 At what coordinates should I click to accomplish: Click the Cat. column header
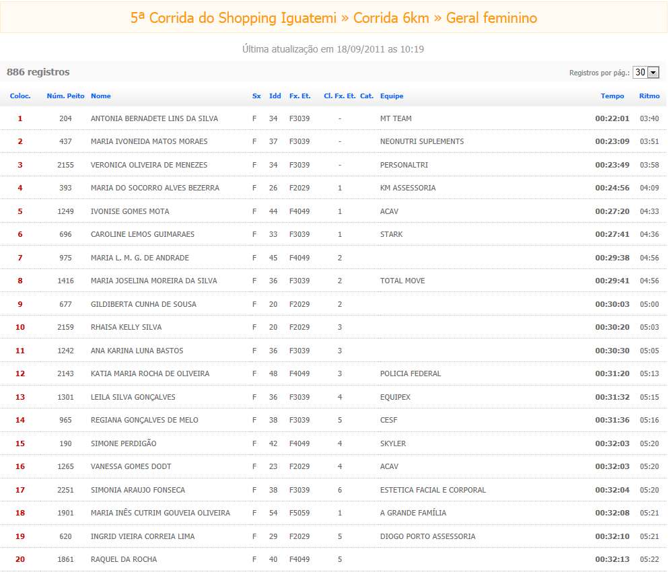367,96
